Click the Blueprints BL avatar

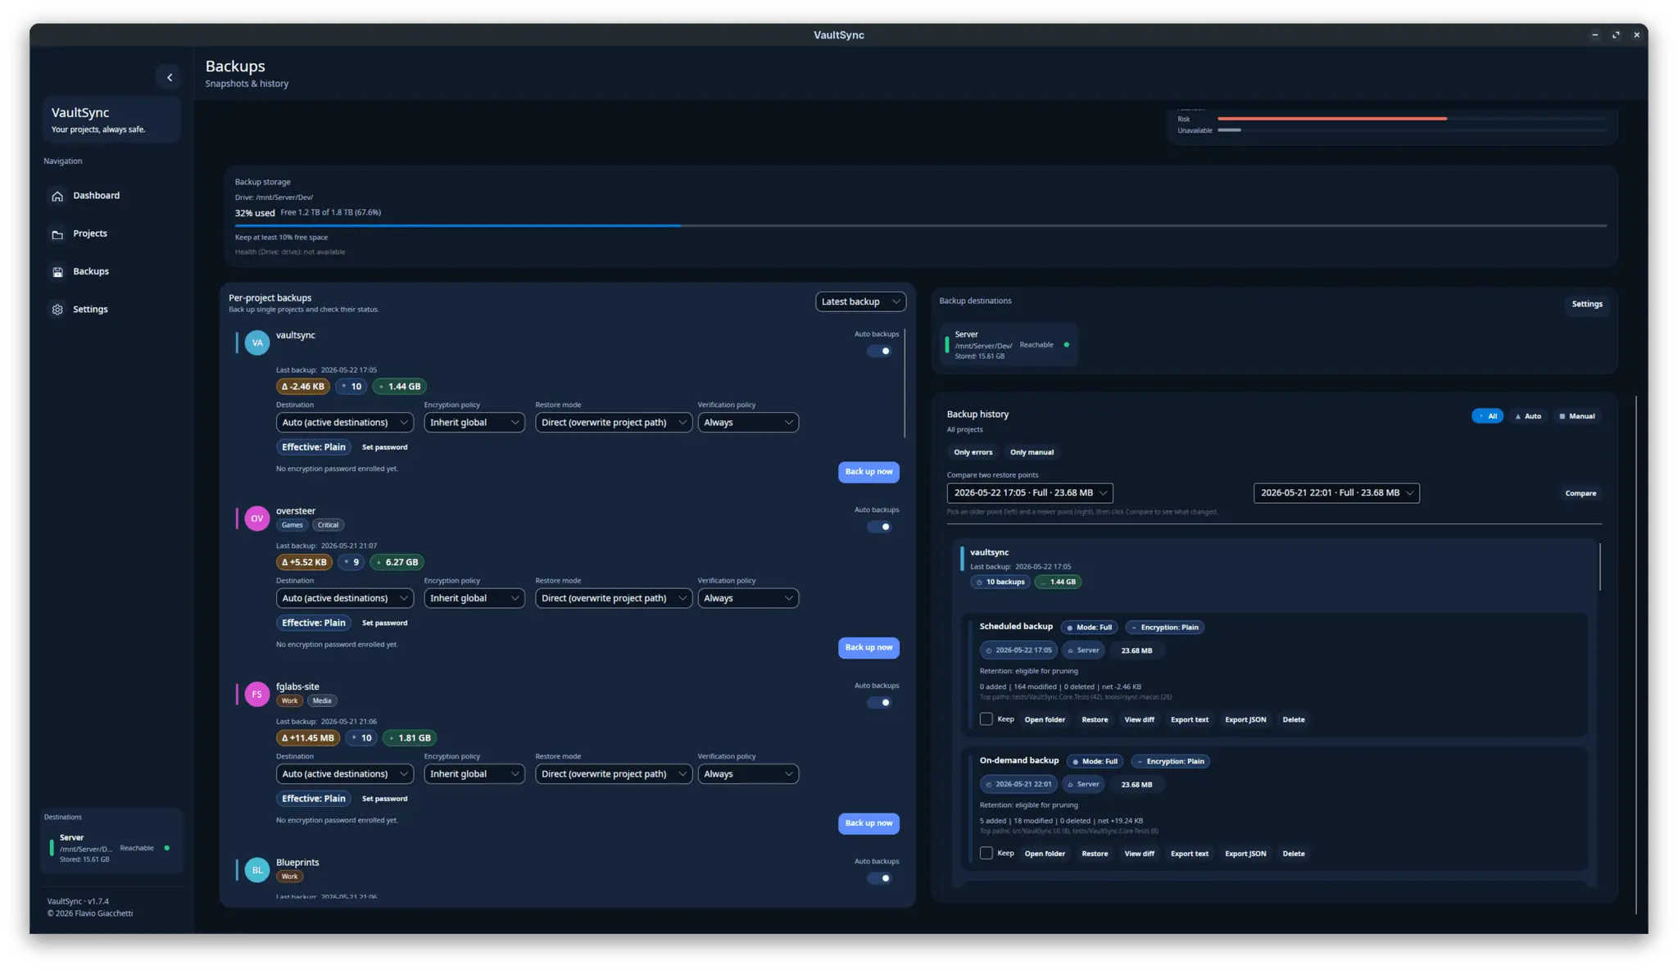(257, 870)
